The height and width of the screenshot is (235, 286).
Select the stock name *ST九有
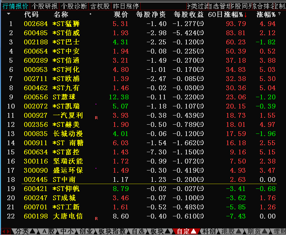66,88
